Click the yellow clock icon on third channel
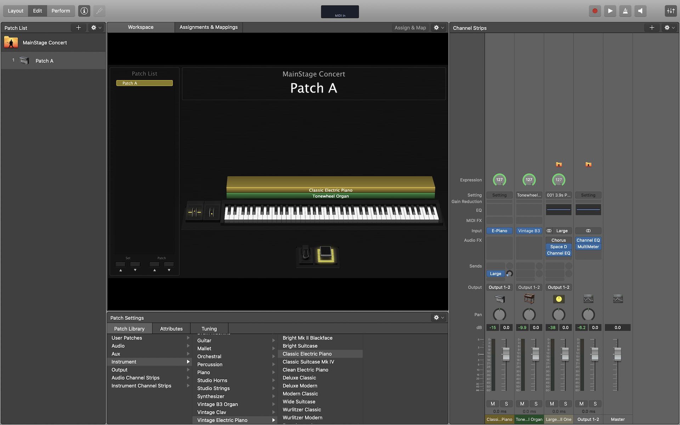The width and height of the screenshot is (680, 425). click(x=559, y=299)
